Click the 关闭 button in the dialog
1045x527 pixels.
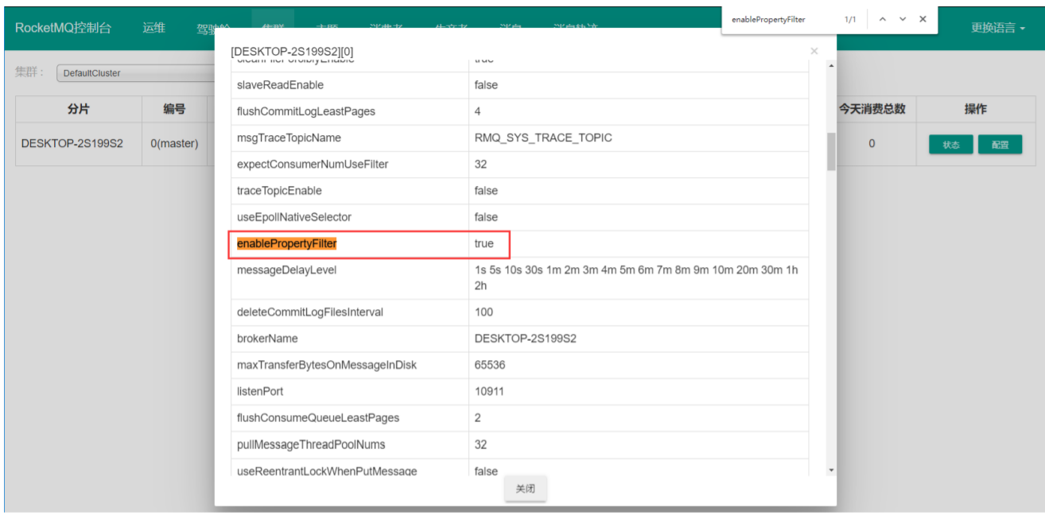pyautogui.click(x=526, y=489)
